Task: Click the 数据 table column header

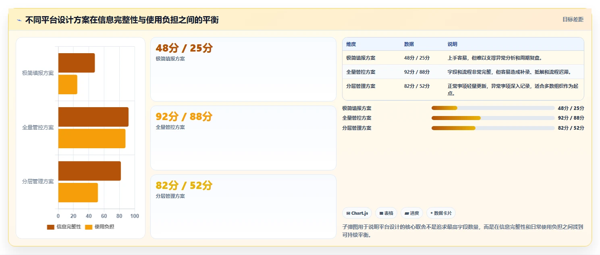Action: (x=409, y=44)
